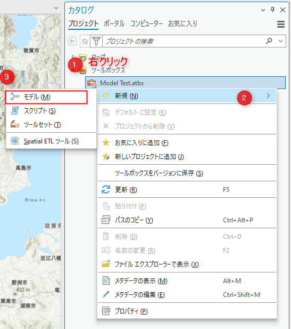
Task: Click the pencil icon beside メタデータの編集
Action: (x=106, y=294)
